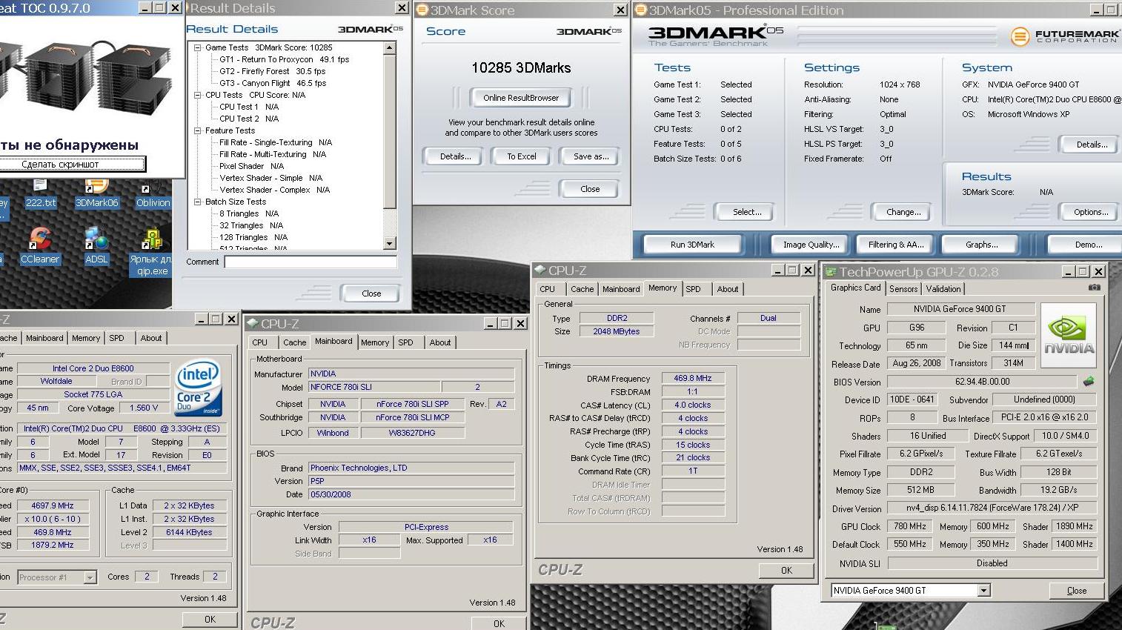This screenshot has height=630, width=1122.
Task: Click the Result Details Close button
Action: pos(371,294)
